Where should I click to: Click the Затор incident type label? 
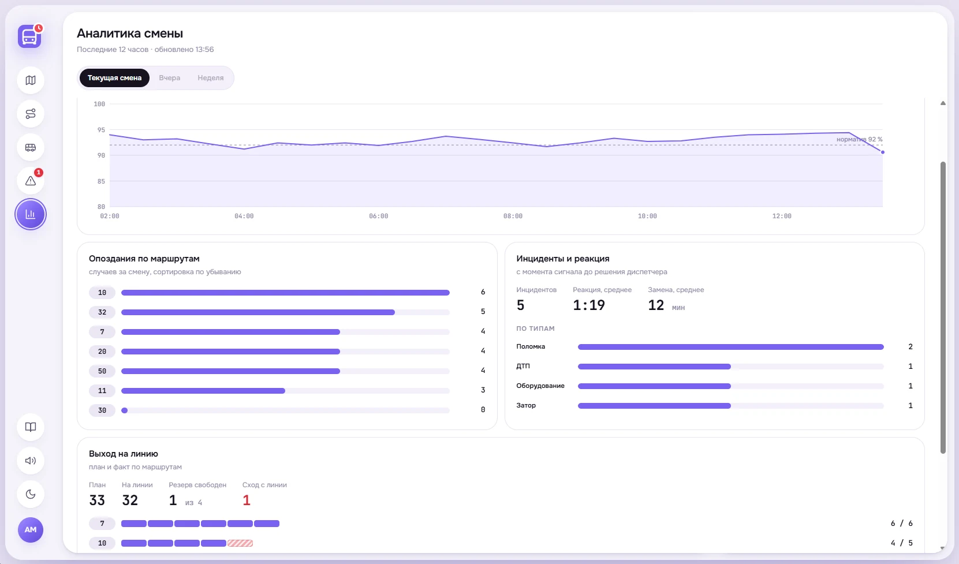pos(526,405)
